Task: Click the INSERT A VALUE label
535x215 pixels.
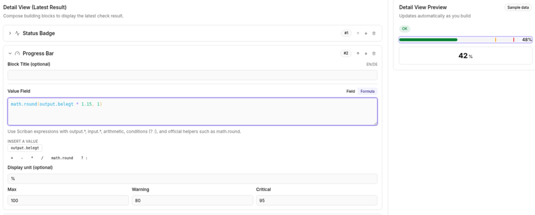Action: point(22,141)
